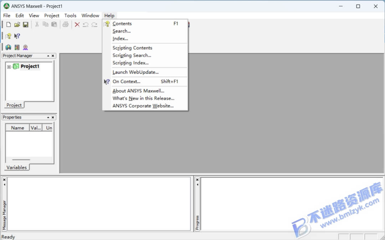
Task: Close the Project Manager panel
Action: 53,56
